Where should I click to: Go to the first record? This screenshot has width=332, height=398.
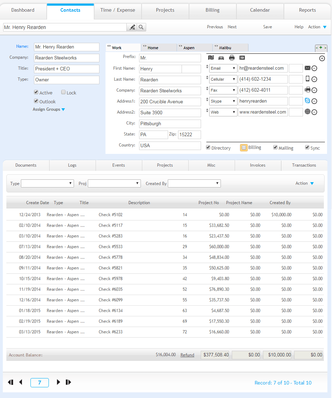(10, 382)
